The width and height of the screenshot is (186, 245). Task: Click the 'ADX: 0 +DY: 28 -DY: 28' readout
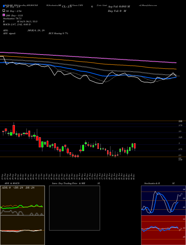tap(18, 187)
